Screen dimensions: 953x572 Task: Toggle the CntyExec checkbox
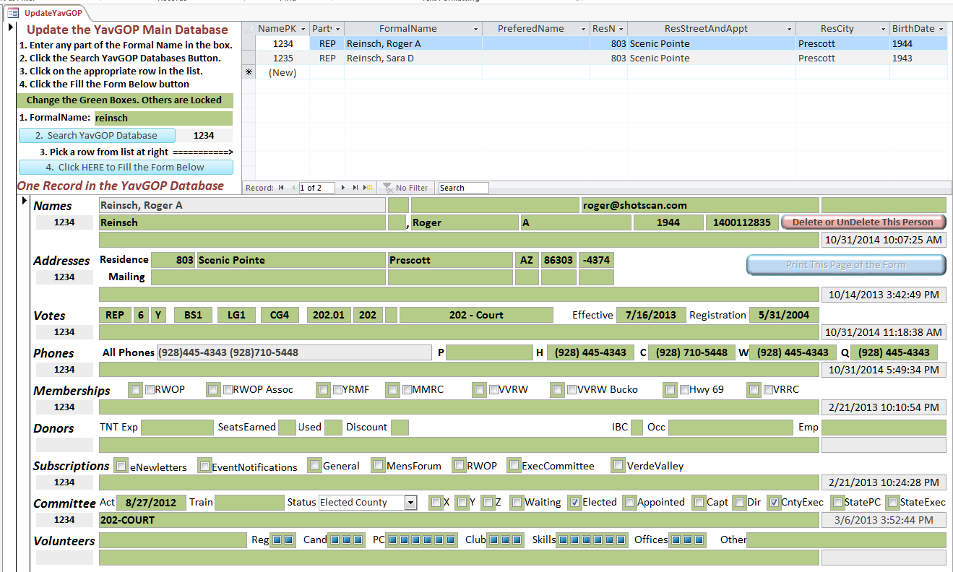[774, 502]
